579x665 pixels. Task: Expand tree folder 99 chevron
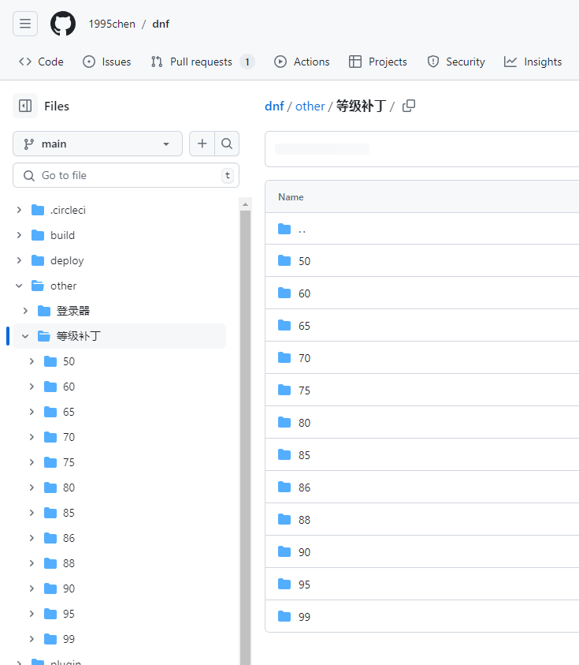[x=32, y=639]
